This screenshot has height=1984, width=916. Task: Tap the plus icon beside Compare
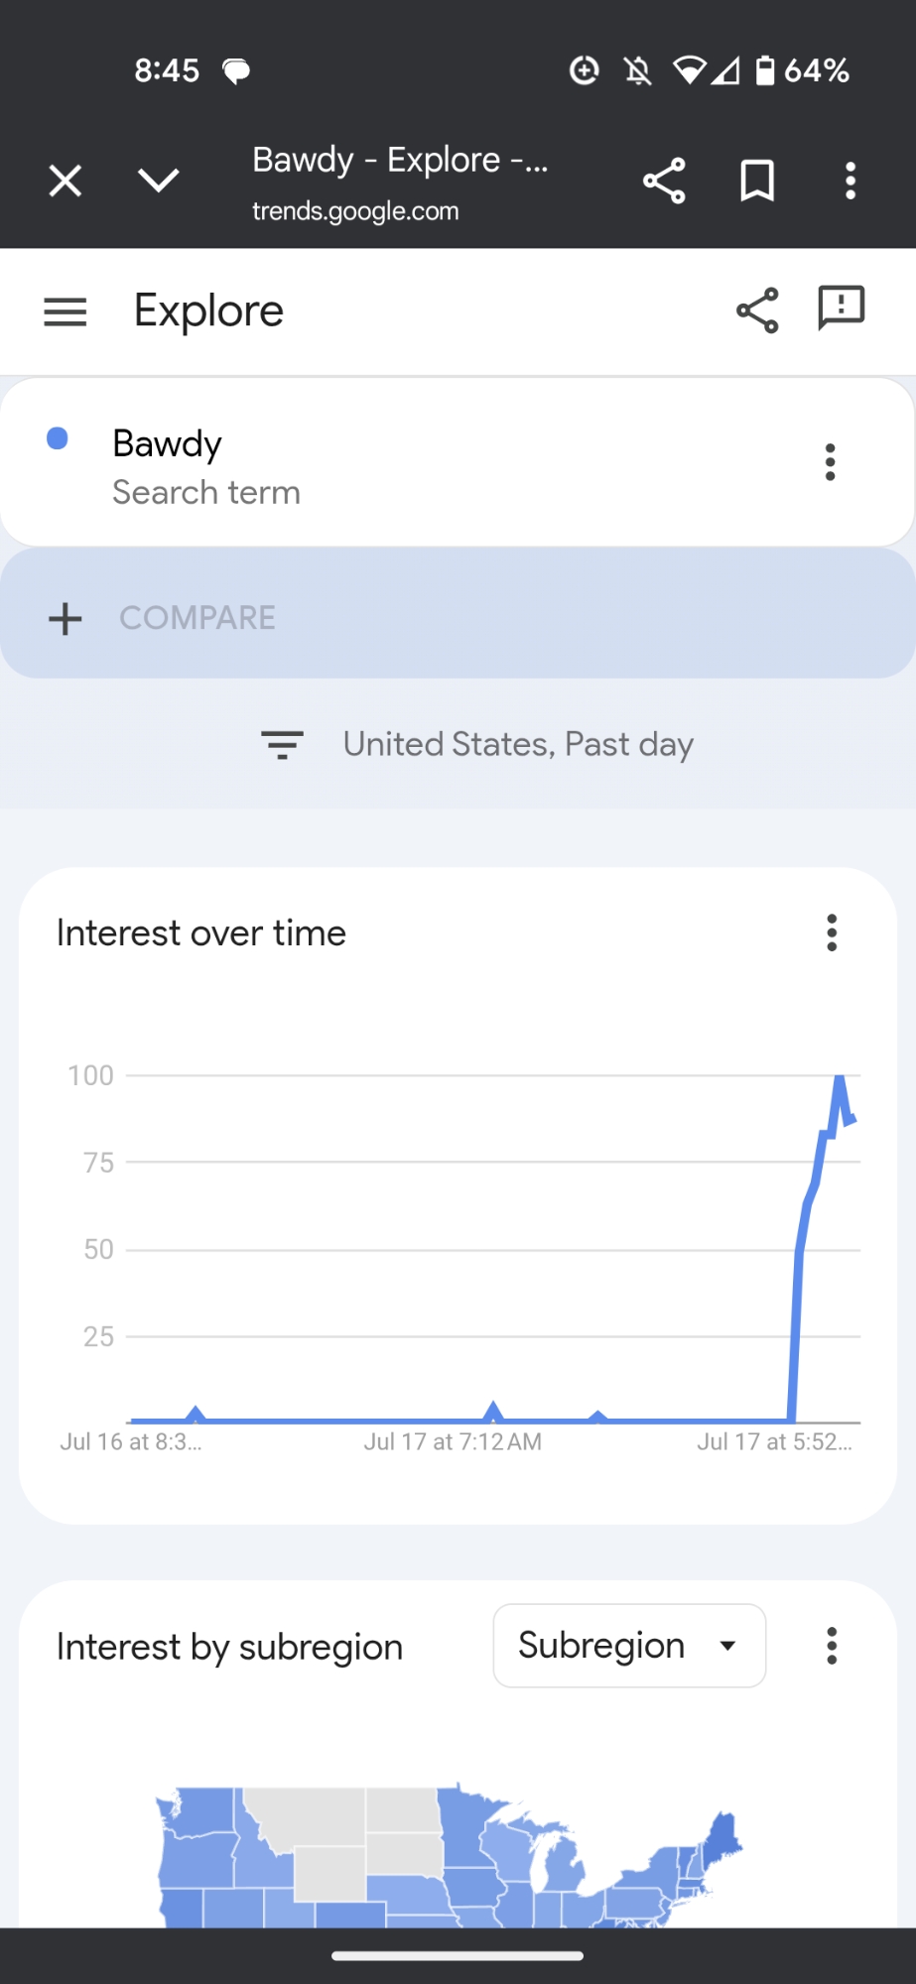65,618
